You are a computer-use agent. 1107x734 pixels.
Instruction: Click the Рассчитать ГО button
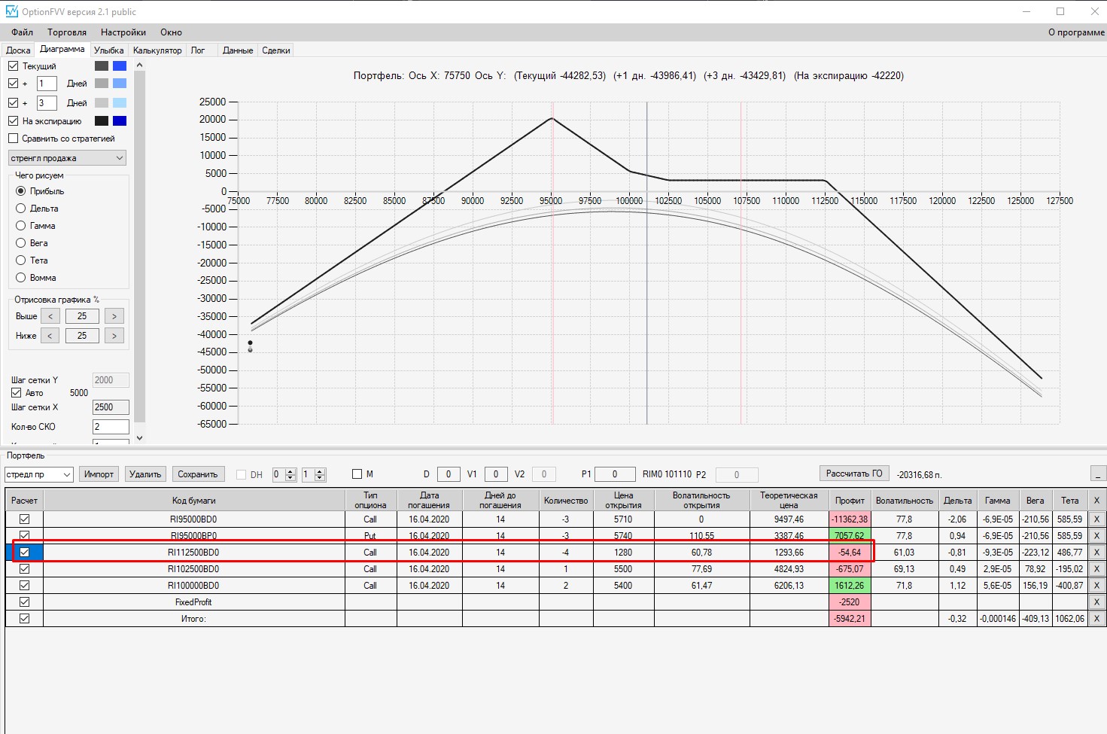854,474
